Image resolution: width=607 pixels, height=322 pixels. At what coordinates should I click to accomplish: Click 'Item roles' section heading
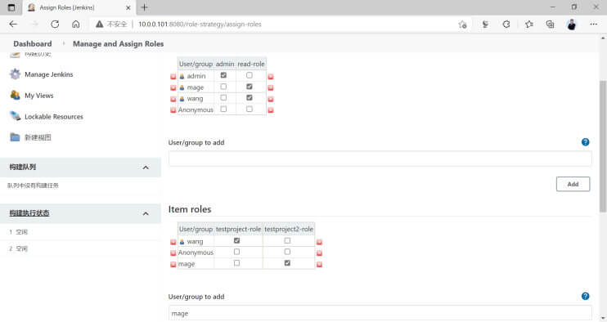[x=190, y=209]
